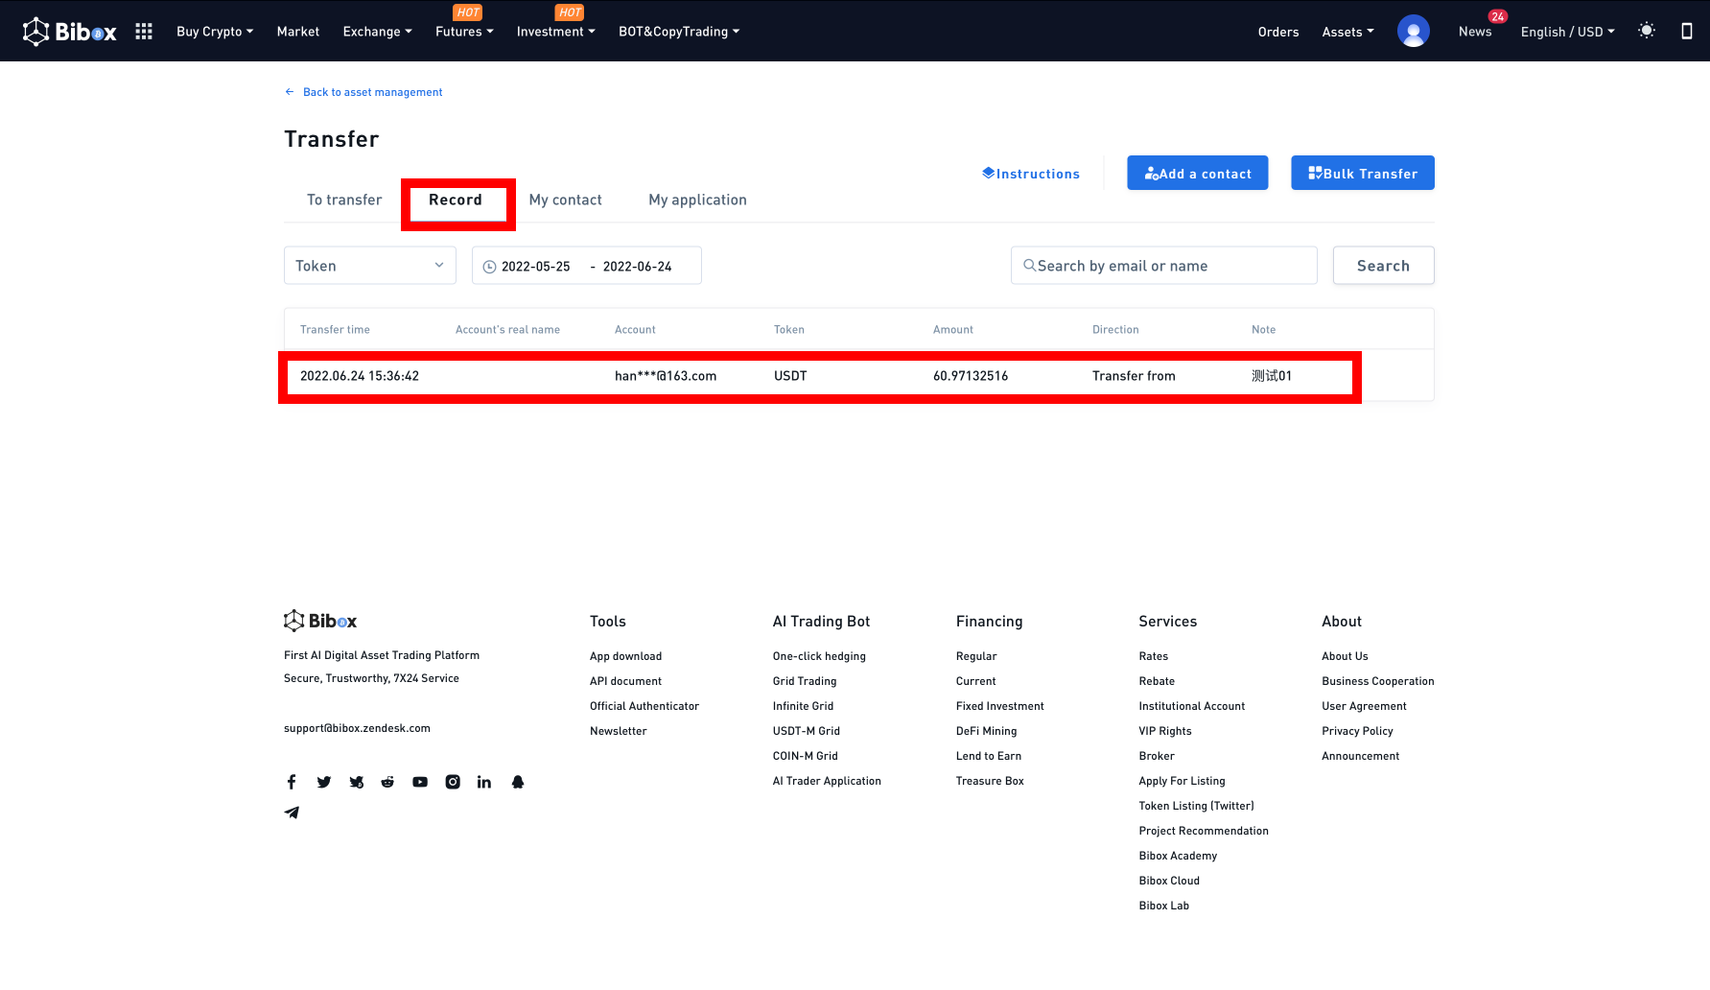Switch to the To transfer tab
Viewport: 1710px width, 990px height.
pyautogui.click(x=344, y=200)
